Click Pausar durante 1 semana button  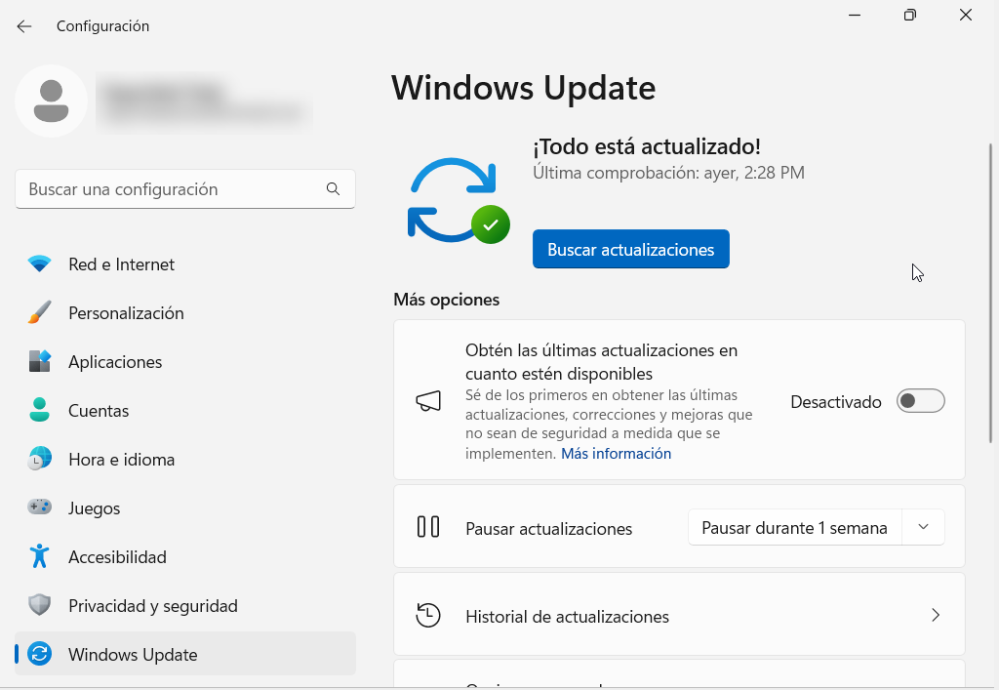(794, 527)
